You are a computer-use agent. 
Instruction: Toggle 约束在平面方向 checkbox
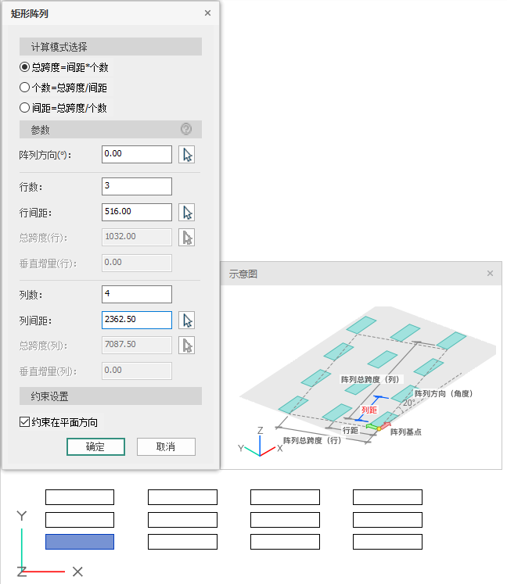pyautogui.click(x=24, y=422)
